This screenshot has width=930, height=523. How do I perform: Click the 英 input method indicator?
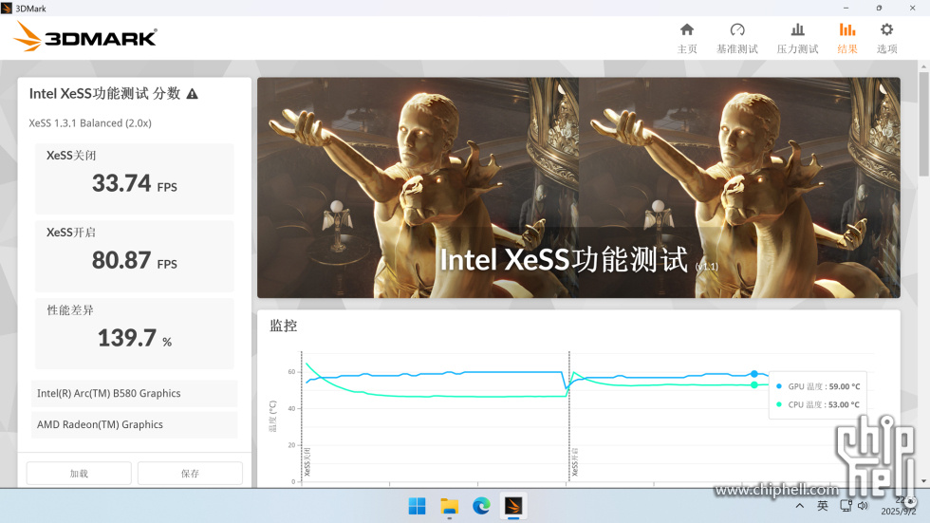pyautogui.click(x=823, y=506)
